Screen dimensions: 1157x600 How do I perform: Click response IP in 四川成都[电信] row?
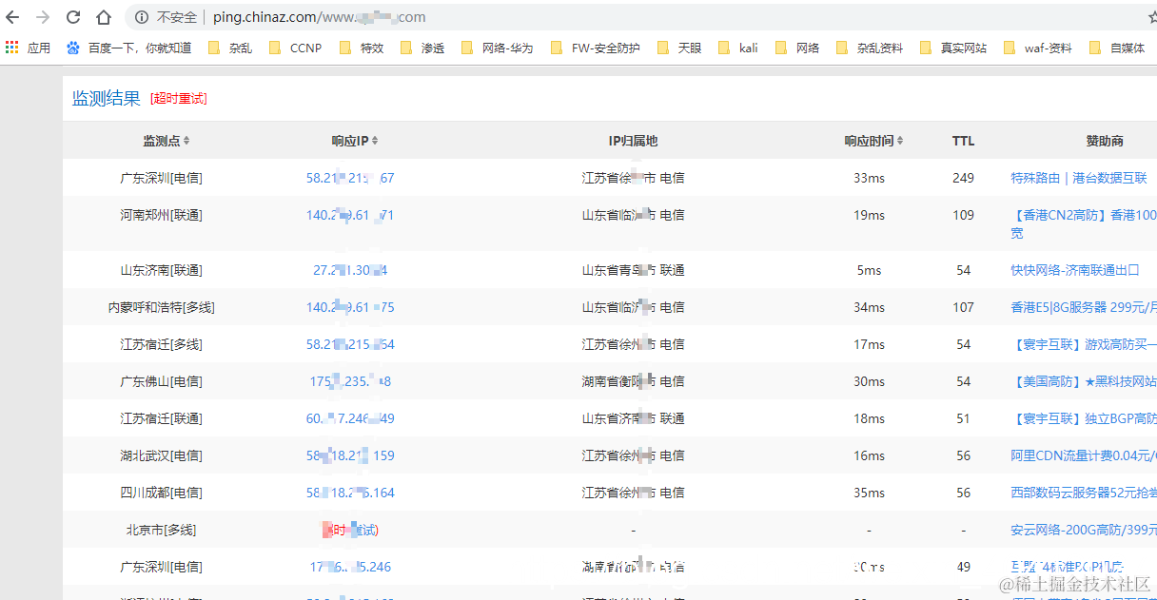pos(350,493)
